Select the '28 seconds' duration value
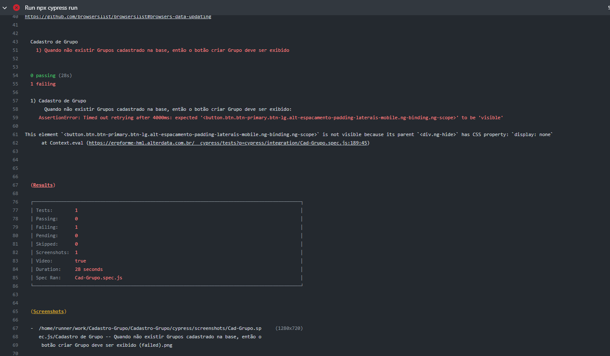The width and height of the screenshot is (610, 356). (x=89, y=269)
